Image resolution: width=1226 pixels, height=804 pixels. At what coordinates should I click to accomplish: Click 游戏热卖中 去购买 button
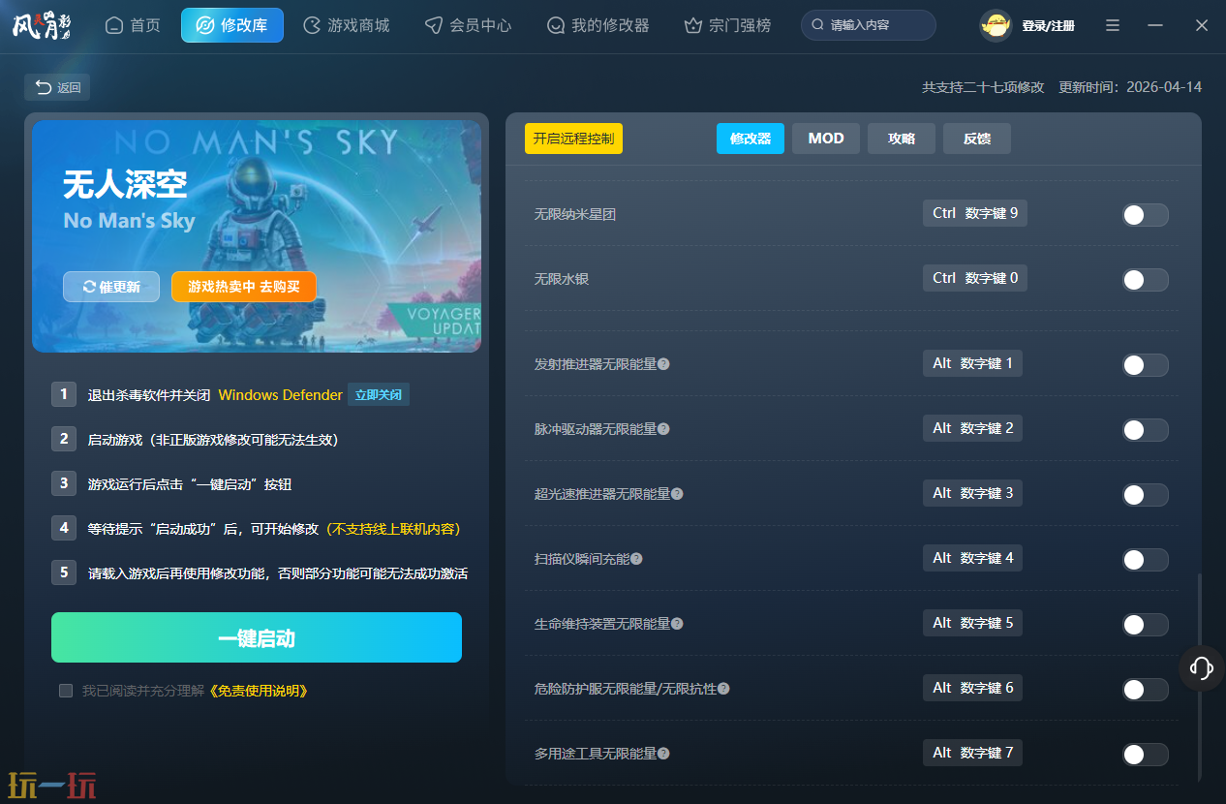coord(244,287)
